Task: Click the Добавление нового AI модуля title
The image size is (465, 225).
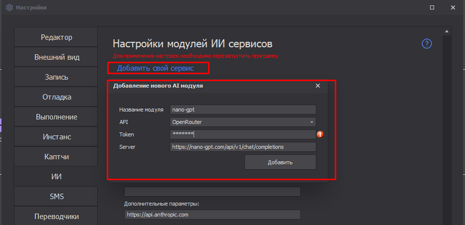Action: (x=158, y=86)
